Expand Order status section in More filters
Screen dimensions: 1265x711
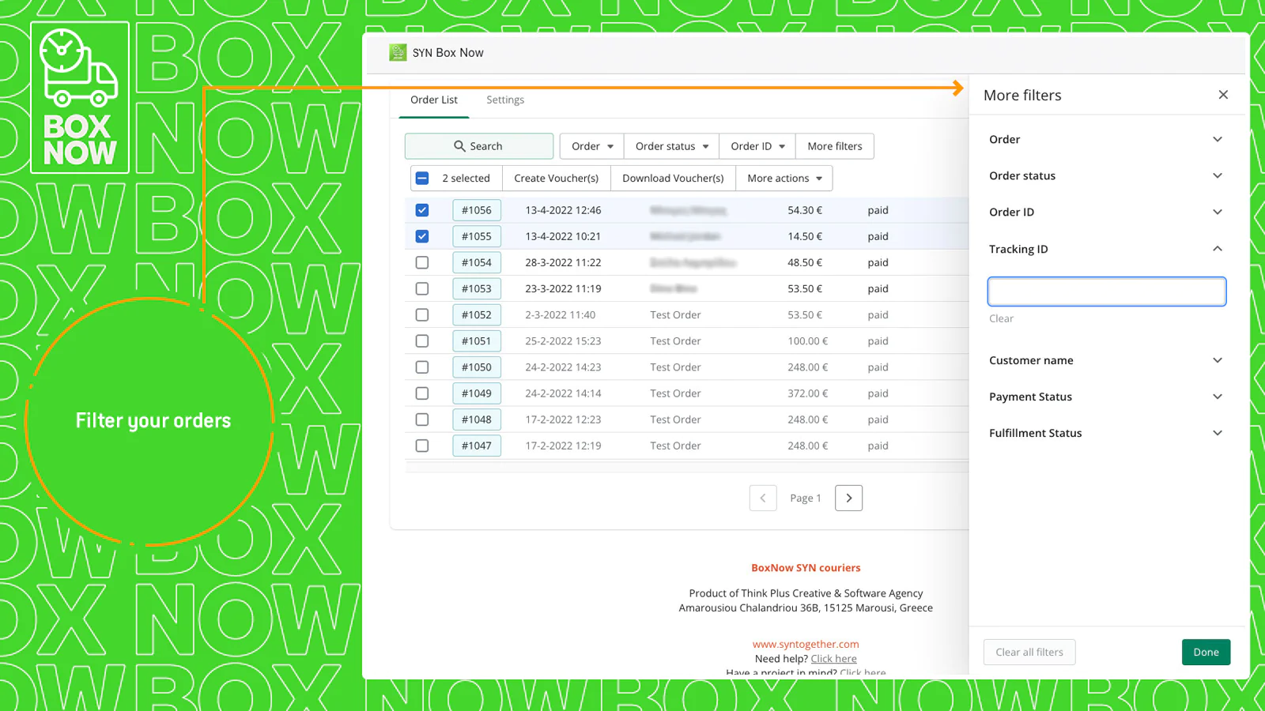(x=1106, y=175)
